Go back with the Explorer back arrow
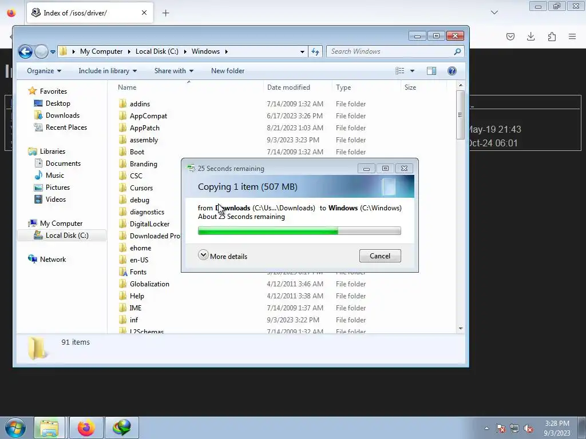The height and width of the screenshot is (439, 586). 25,51
